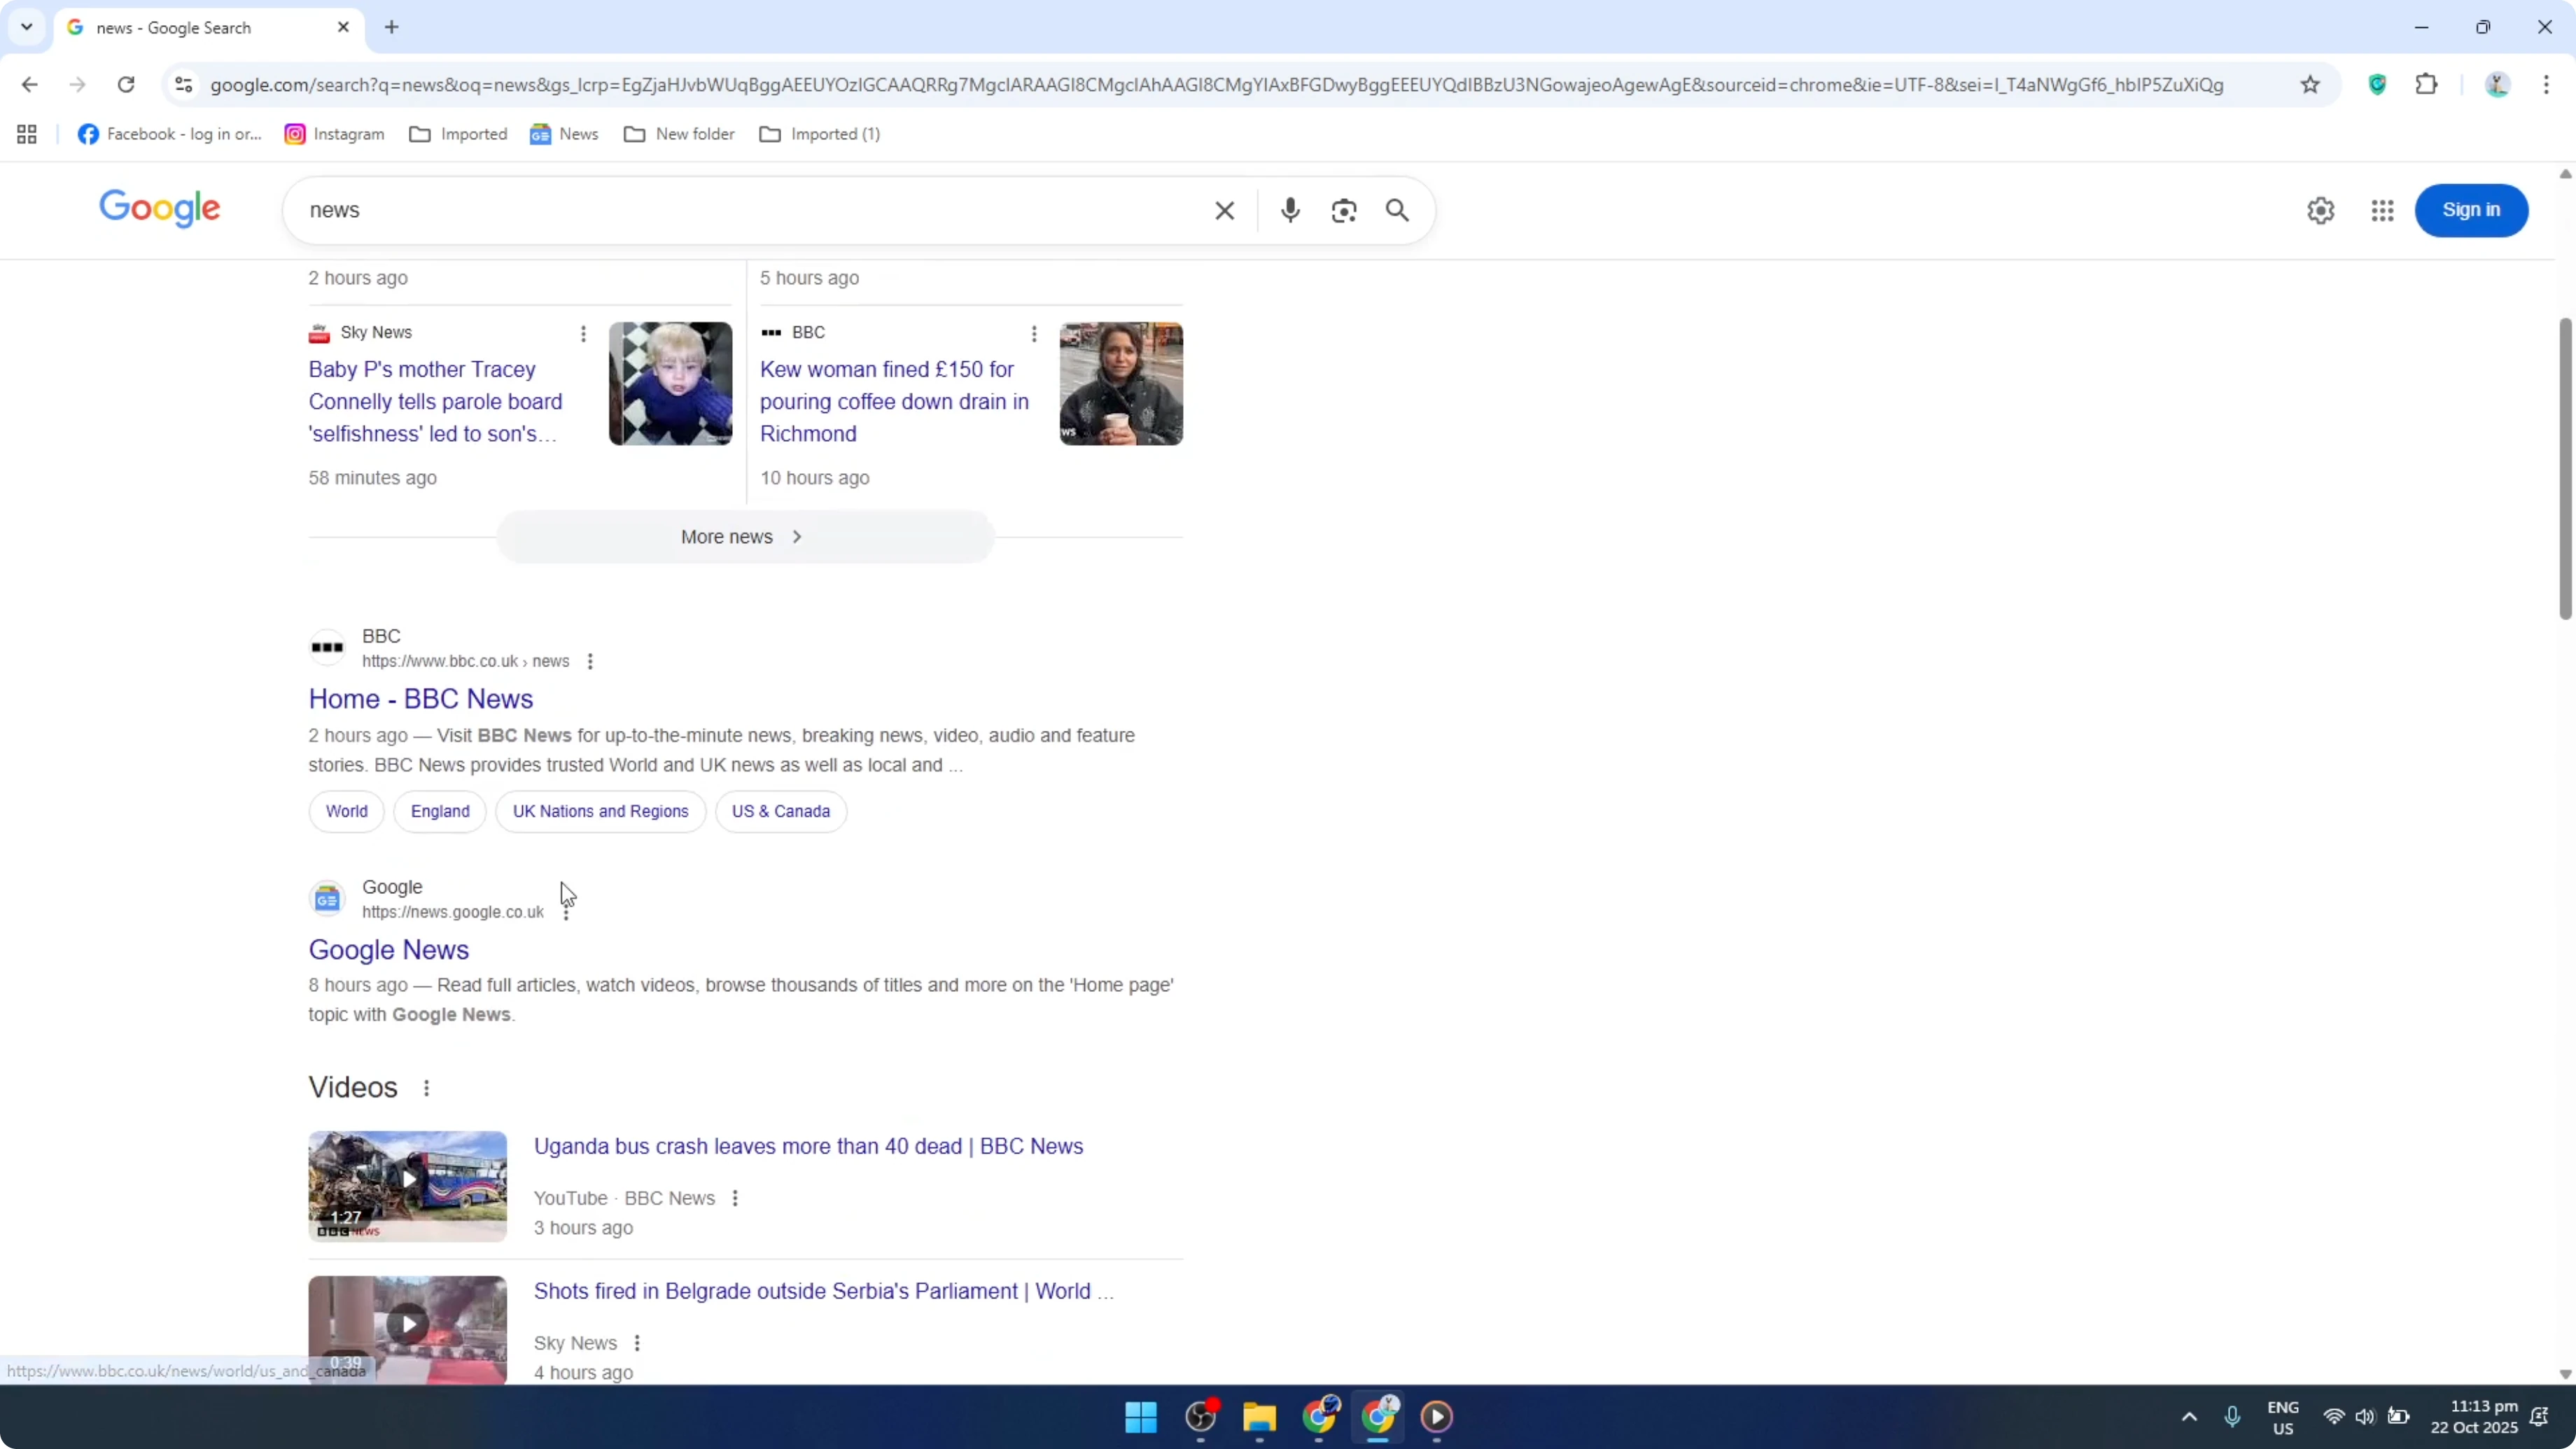This screenshot has width=2576, height=1449.
Task: Show hidden system tray icons
Action: point(2189,1417)
